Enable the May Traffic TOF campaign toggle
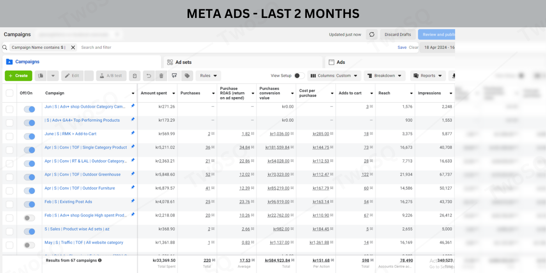Image resolution: width=546 pixels, height=273 pixels. 29,245
